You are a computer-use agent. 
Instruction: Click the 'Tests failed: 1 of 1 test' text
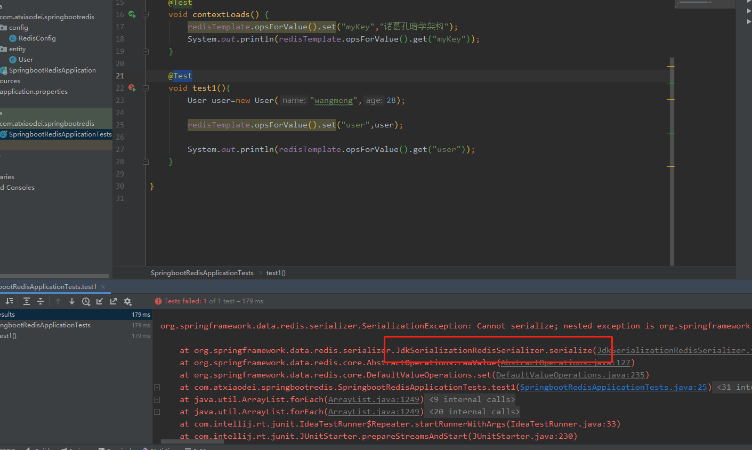[214, 301]
